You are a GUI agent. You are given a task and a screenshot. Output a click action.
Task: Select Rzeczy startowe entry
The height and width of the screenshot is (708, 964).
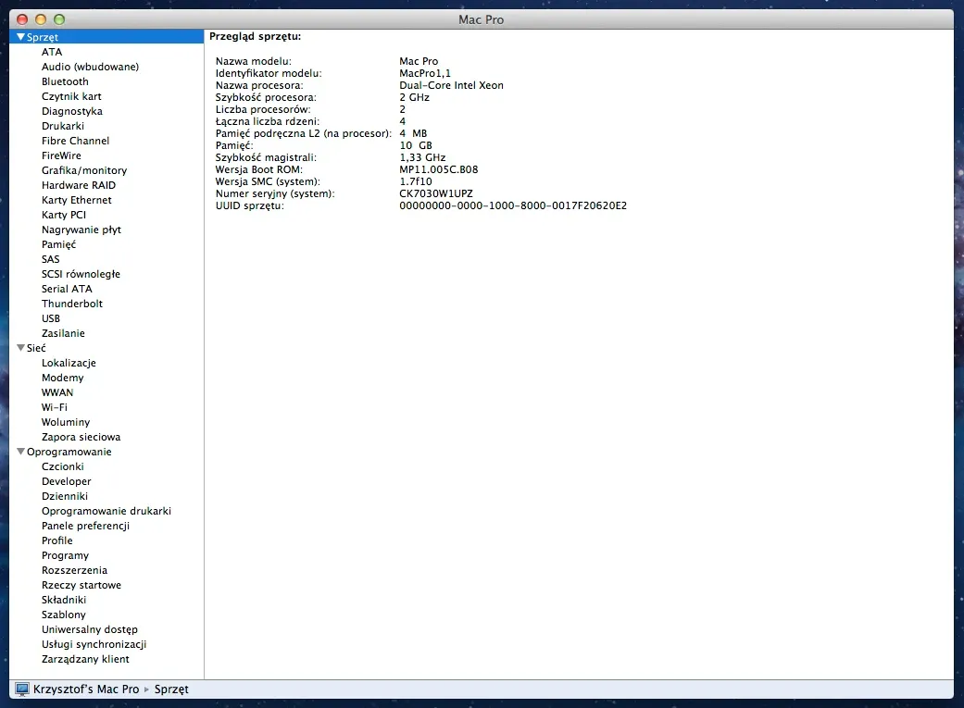pyautogui.click(x=81, y=585)
